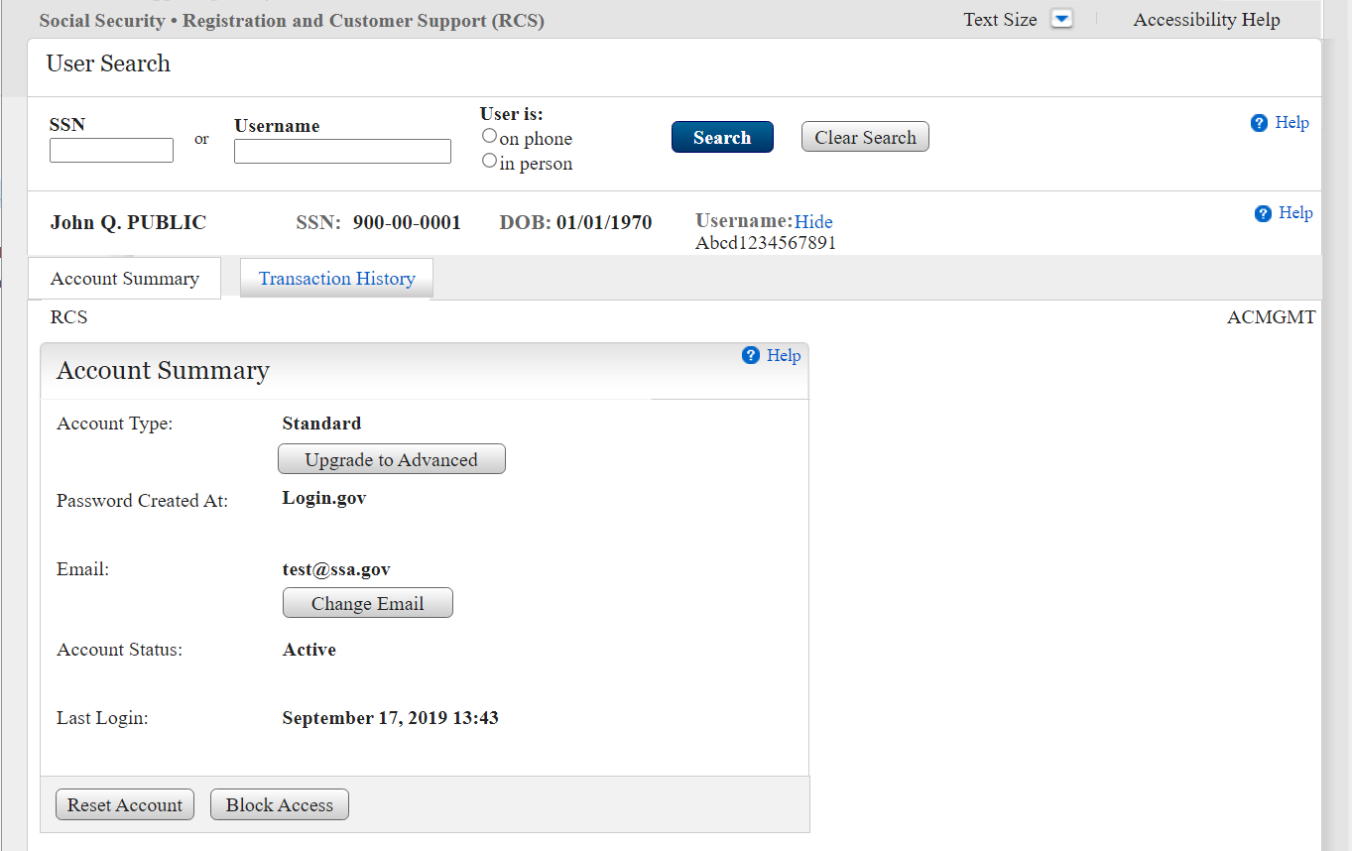Click the Change Email button
The height and width of the screenshot is (851, 1352).
[x=368, y=603]
